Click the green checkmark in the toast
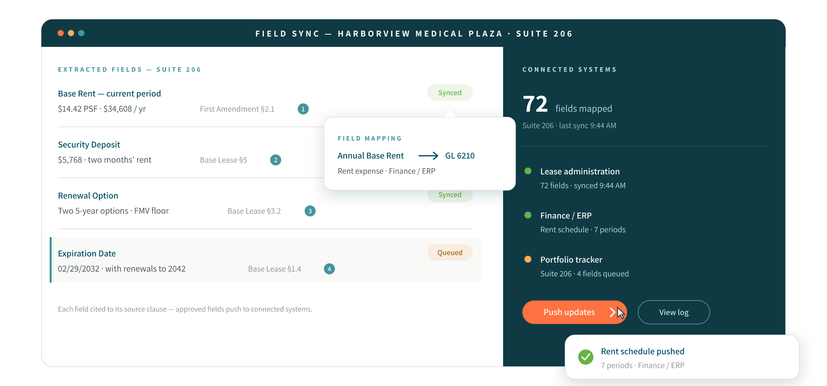 (x=586, y=357)
